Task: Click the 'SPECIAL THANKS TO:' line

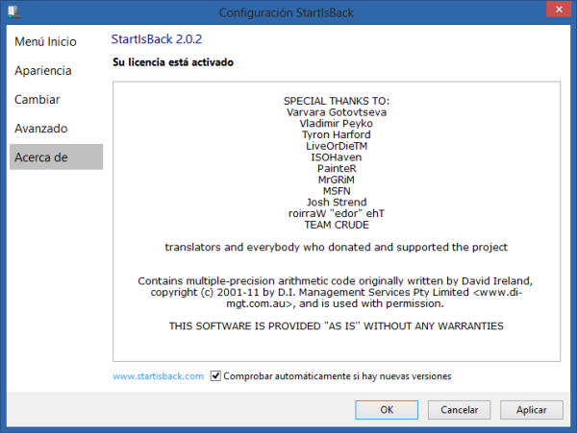Action: coord(337,101)
